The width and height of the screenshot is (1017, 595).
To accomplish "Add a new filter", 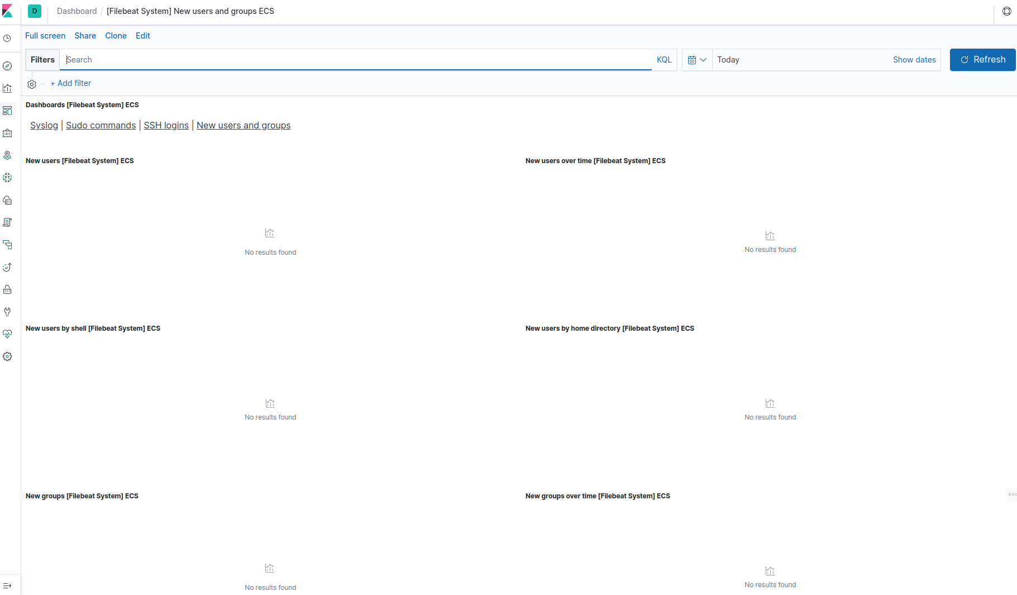I will [70, 83].
